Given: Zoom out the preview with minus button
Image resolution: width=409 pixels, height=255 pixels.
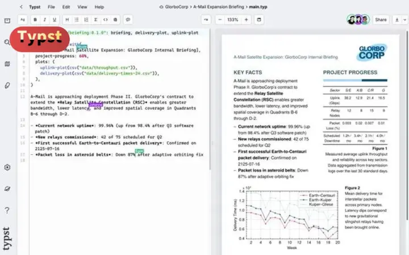Looking at the screenshot, I should [220, 19].
